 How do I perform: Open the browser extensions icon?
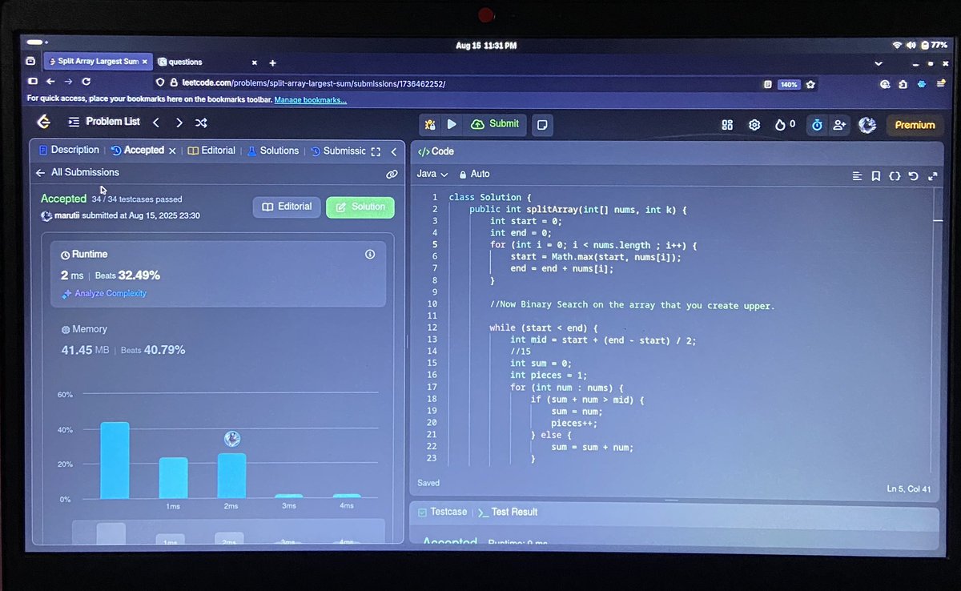click(x=903, y=84)
